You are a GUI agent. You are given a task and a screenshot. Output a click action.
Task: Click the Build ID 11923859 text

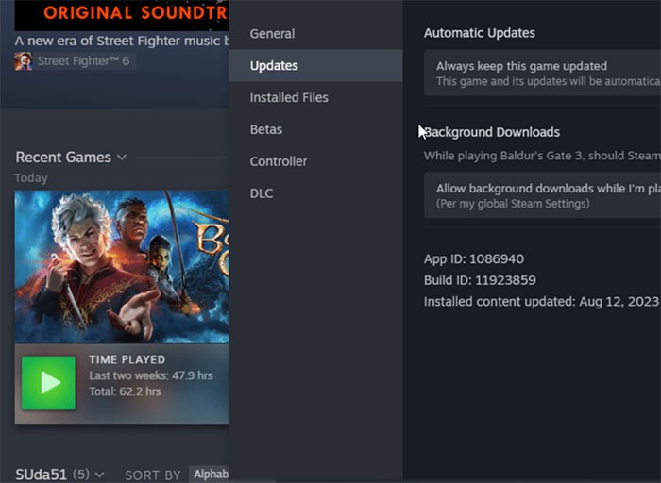tap(481, 281)
